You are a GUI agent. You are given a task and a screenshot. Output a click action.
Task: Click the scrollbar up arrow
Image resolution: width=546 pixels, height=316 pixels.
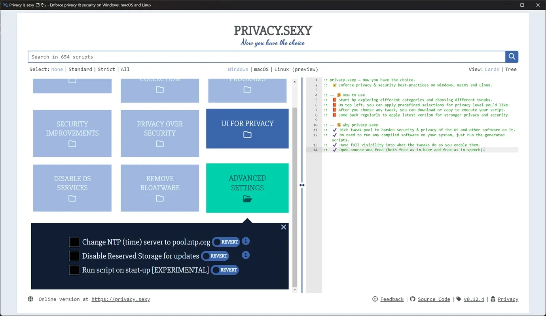point(294,81)
